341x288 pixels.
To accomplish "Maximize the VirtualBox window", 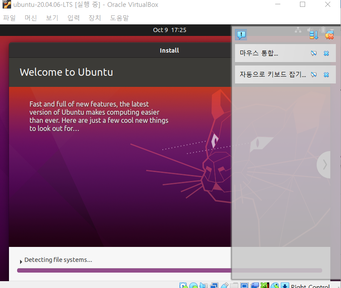I will [x=303, y=4].
